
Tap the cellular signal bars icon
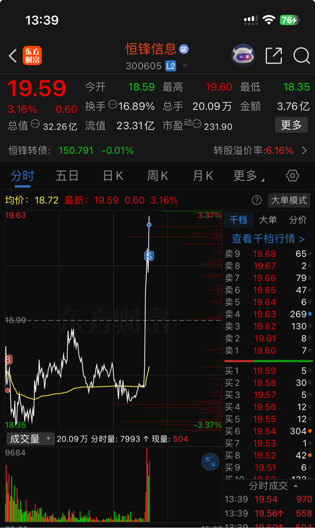(x=251, y=19)
